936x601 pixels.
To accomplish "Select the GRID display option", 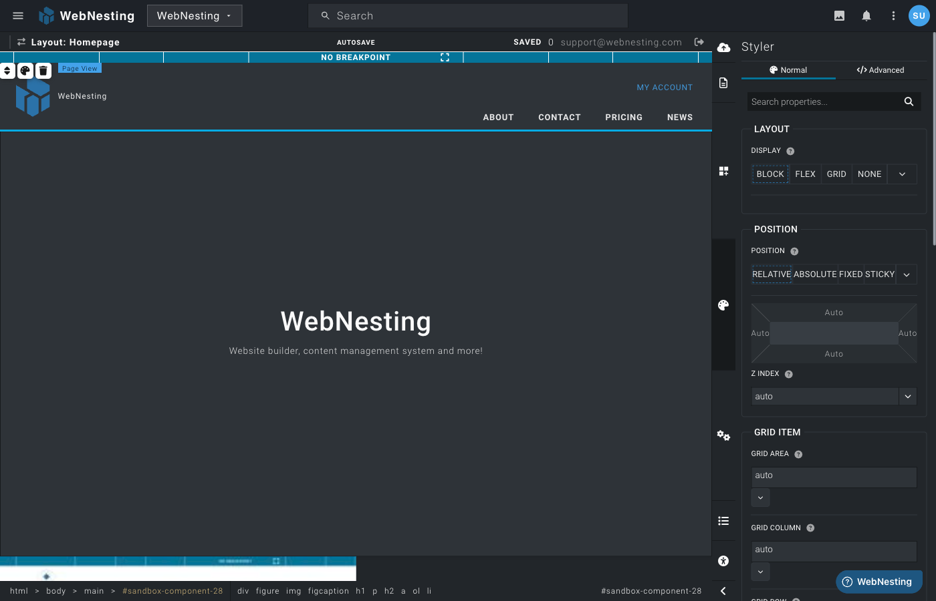I will 836,174.
